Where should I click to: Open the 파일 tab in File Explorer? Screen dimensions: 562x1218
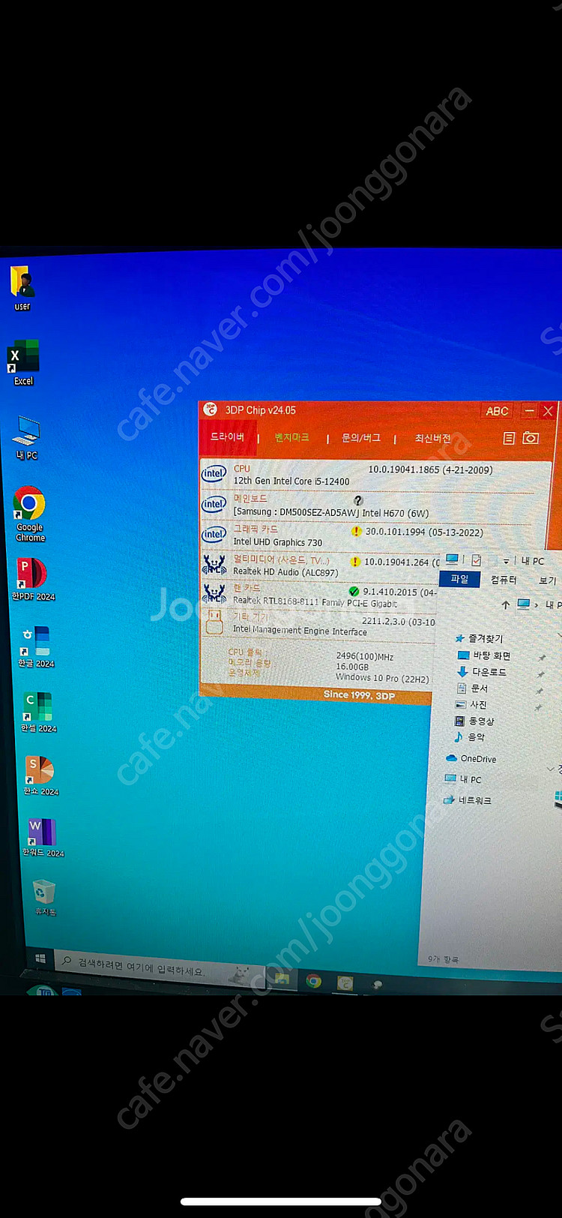(x=459, y=579)
